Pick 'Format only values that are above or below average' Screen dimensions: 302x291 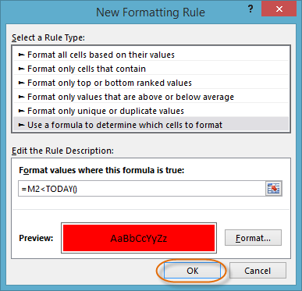151,97
